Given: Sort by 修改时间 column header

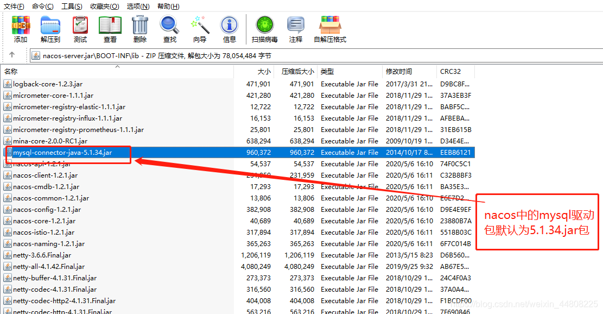Looking at the screenshot, I should pos(410,72).
